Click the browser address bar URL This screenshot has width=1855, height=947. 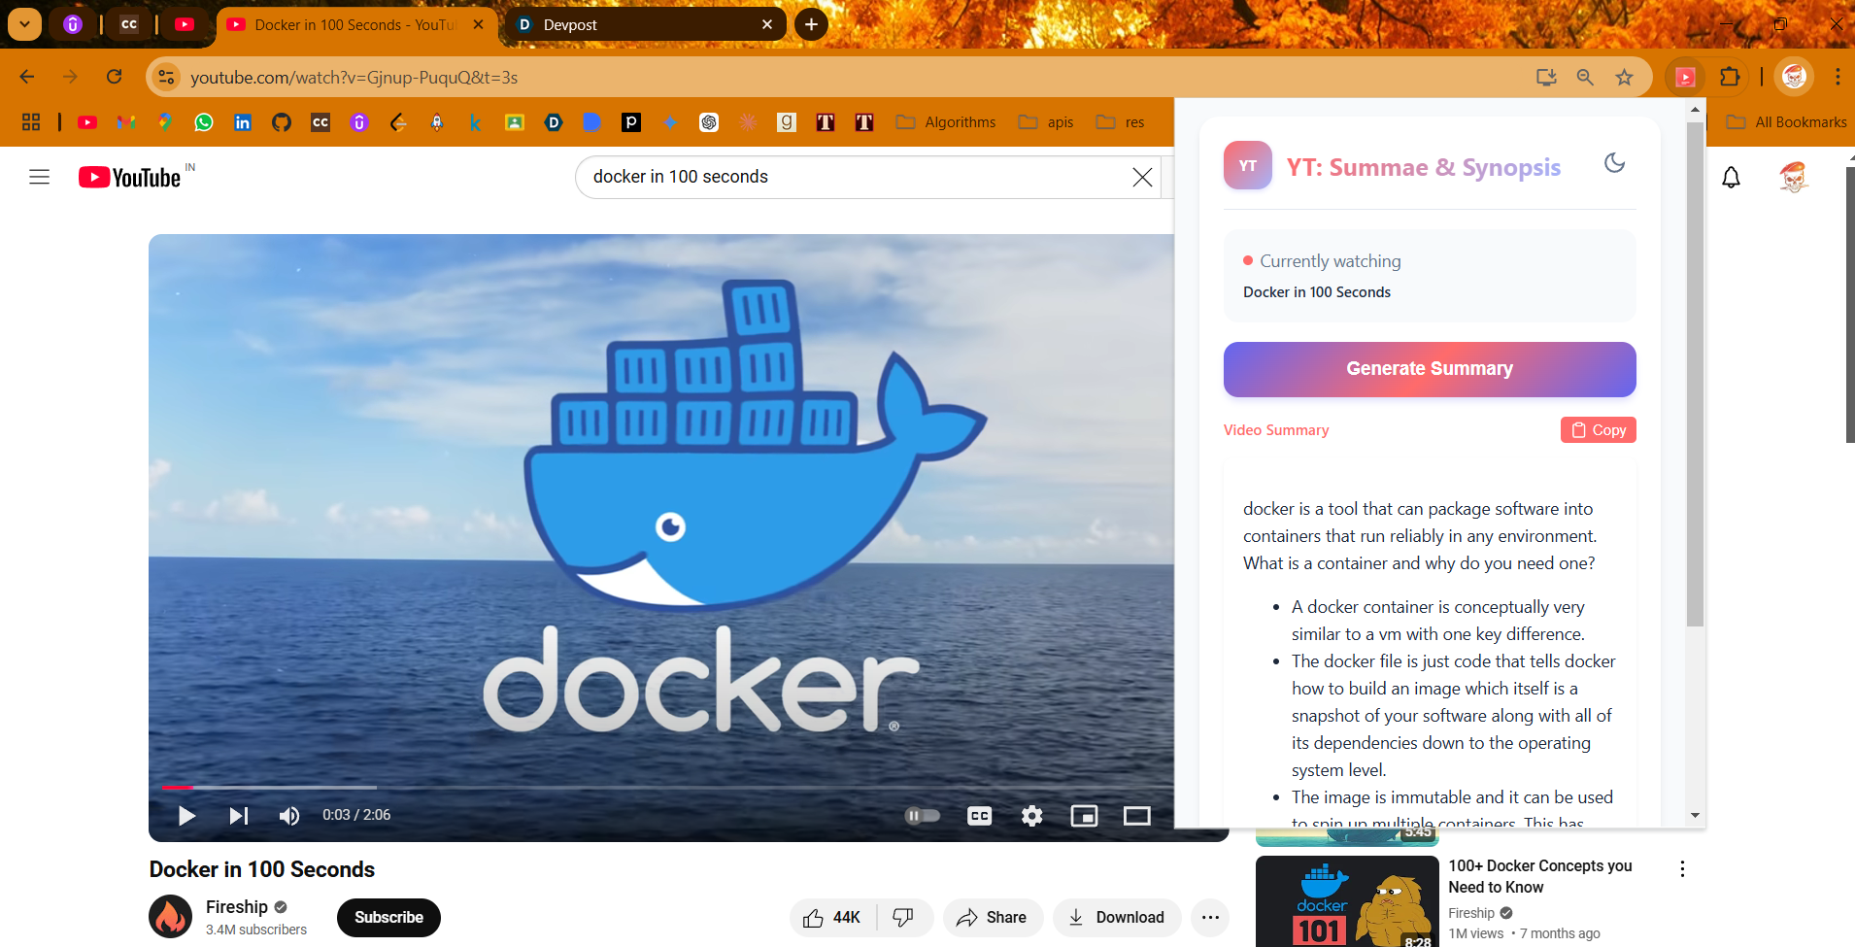pos(354,78)
